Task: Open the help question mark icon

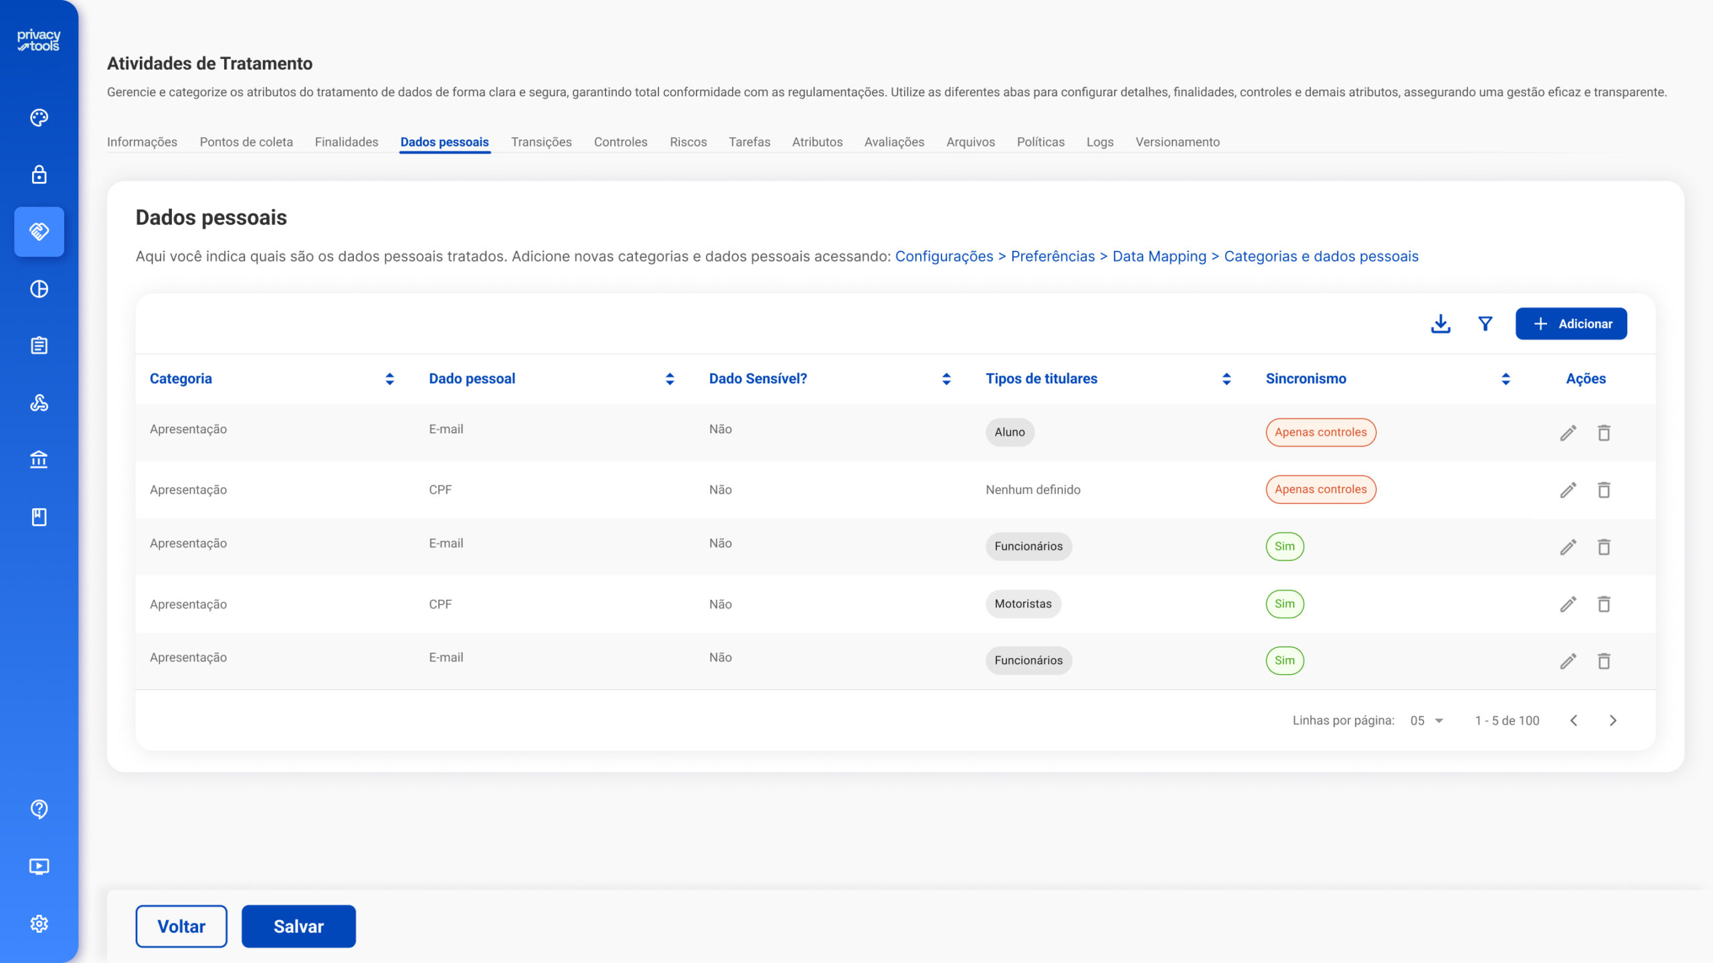Action: point(39,809)
